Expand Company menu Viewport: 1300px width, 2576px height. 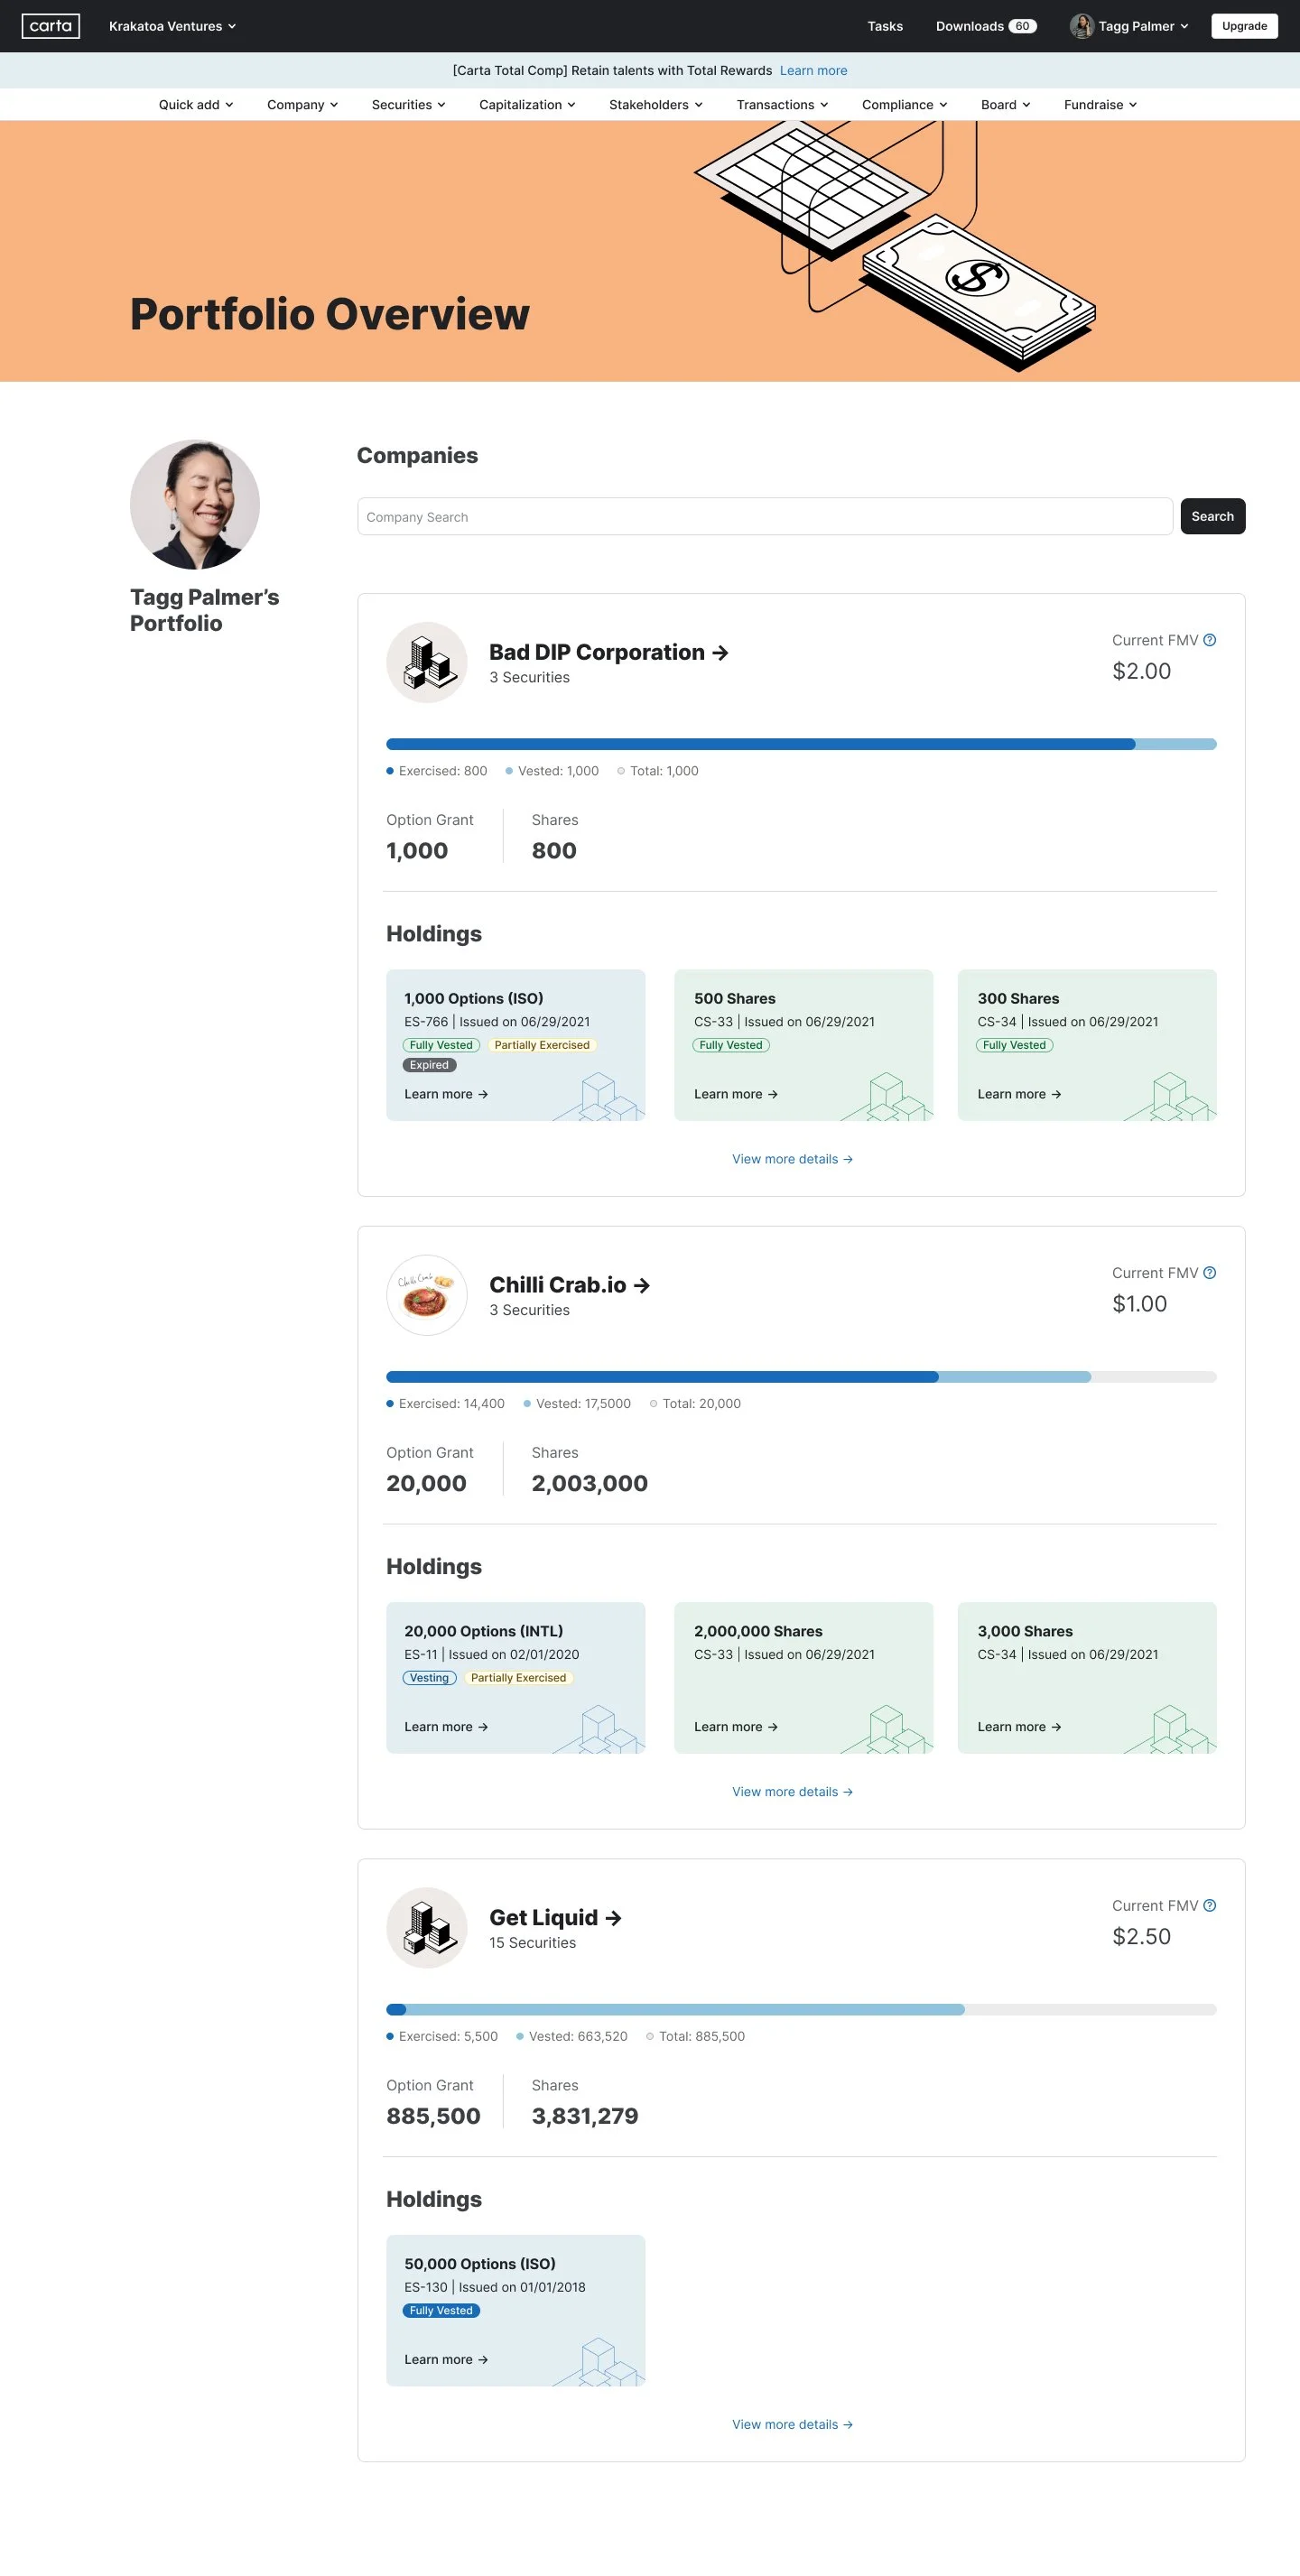pyautogui.click(x=302, y=105)
